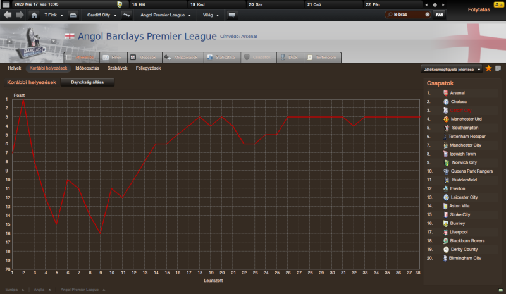Select the Időbeosztás submenu item
506x294 pixels.
point(87,68)
